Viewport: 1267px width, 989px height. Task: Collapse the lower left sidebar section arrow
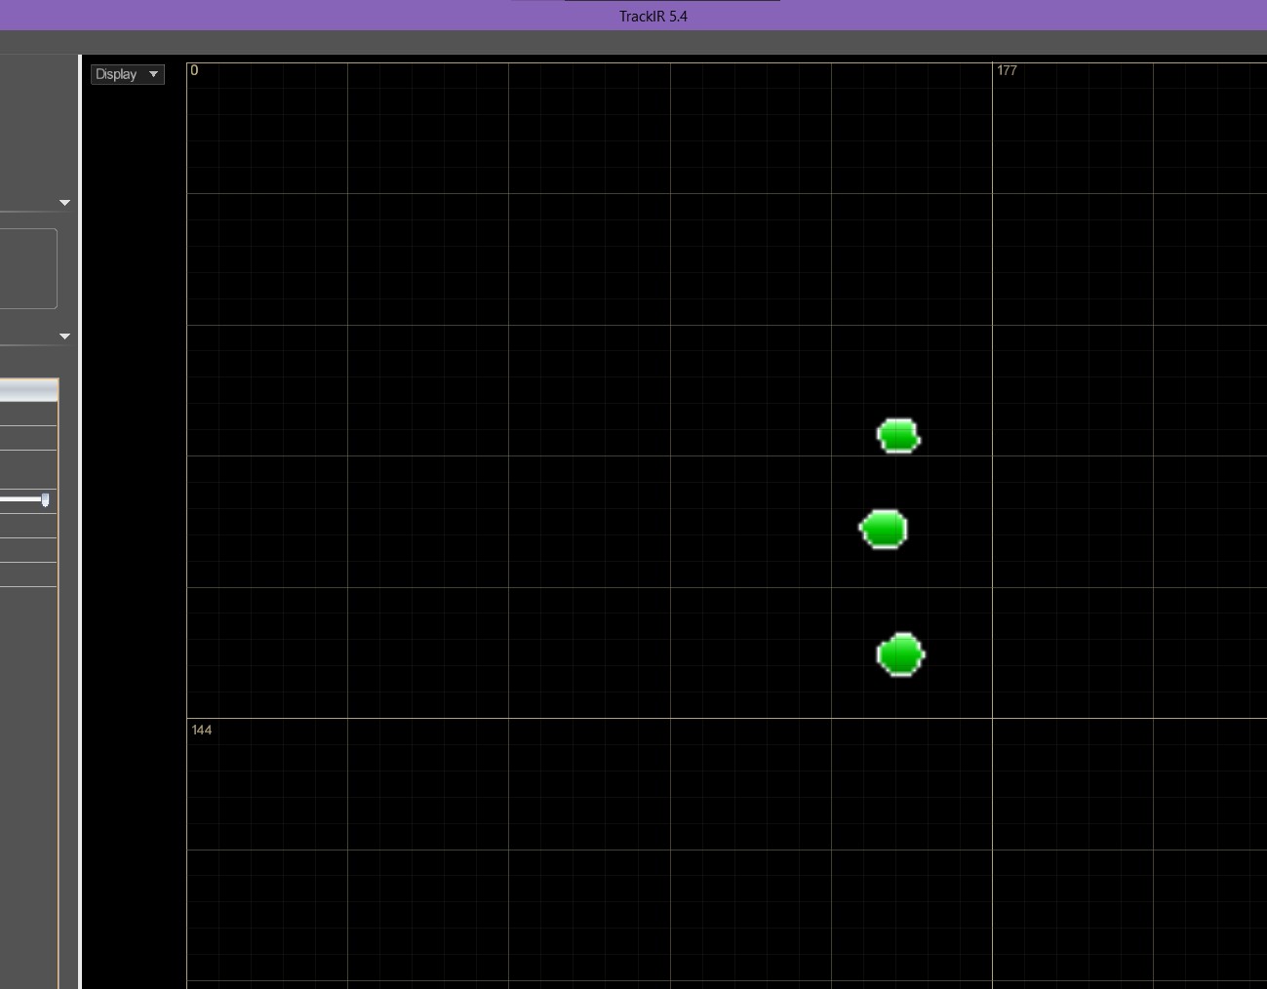pos(64,336)
